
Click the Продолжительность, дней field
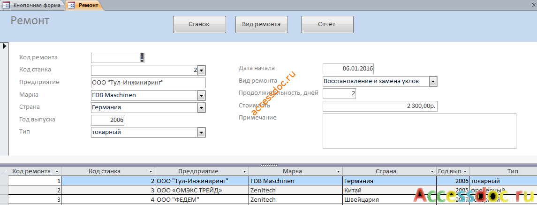tap(339, 93)
